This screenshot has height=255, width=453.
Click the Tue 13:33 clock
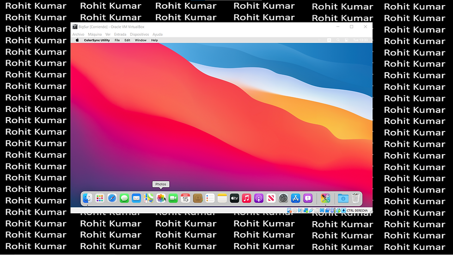click(x=360, y=40)
